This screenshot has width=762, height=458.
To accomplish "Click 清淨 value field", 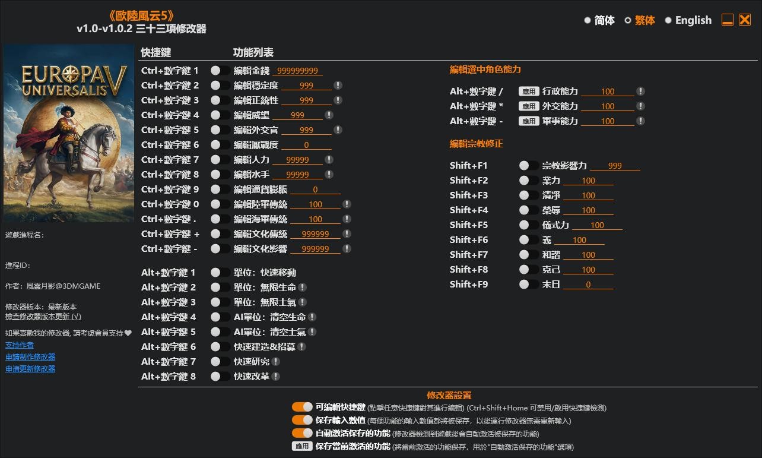I will click(x=589, y=195).
